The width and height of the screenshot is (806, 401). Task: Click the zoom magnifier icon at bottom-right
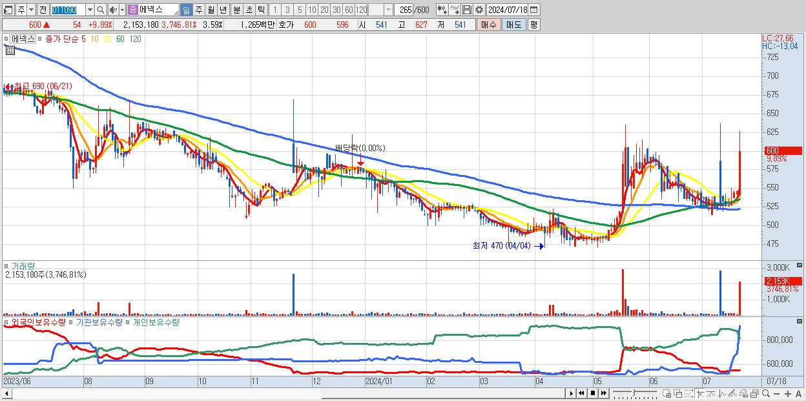point(766,393)
